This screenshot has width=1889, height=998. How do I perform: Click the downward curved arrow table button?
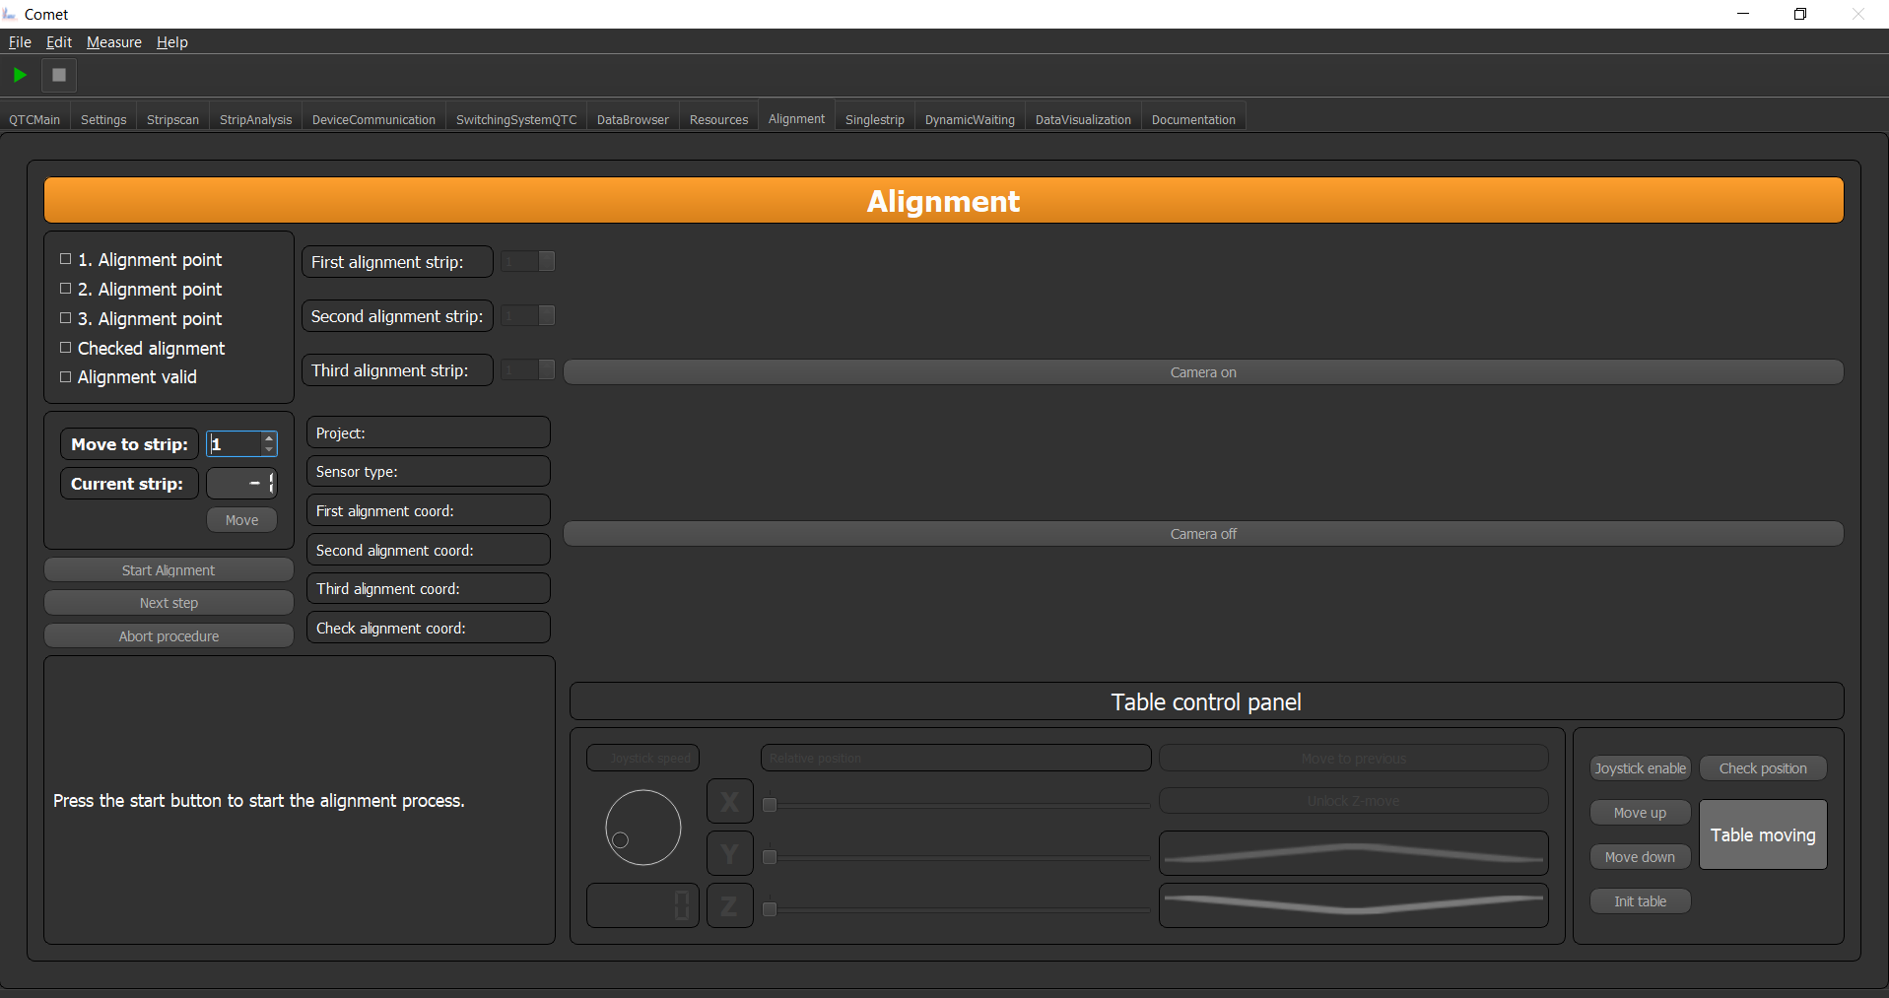tap(1353, 906)
